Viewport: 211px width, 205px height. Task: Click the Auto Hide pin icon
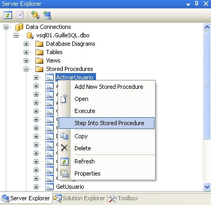coord(197,4)
